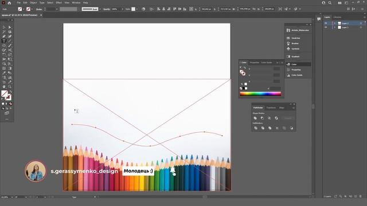
Task: Set toolbar paint mode to Color
Action: [x=3, y=104]
